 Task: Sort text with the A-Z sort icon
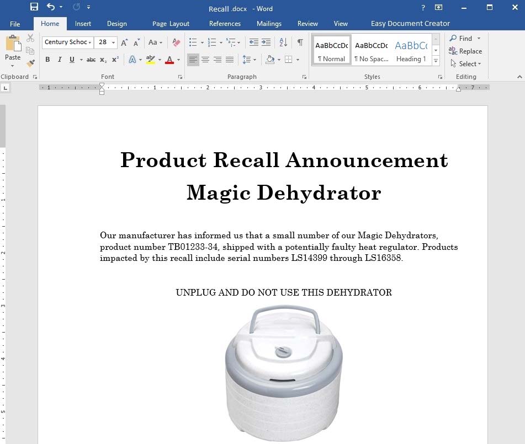(283, 42)
